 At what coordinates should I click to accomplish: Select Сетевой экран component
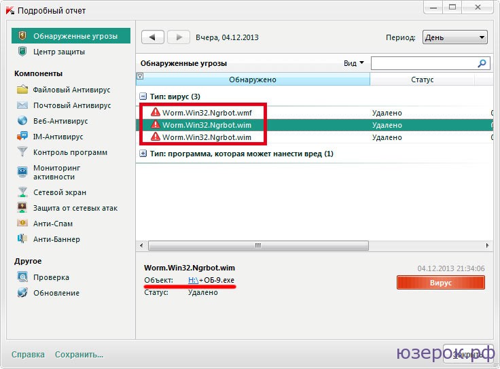pos(60,192)
